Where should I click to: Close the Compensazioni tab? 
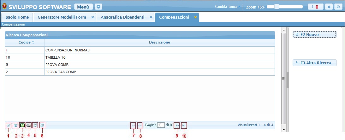point(195,17)
